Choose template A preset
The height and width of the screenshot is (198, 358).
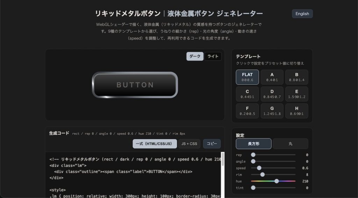point(272,77)
